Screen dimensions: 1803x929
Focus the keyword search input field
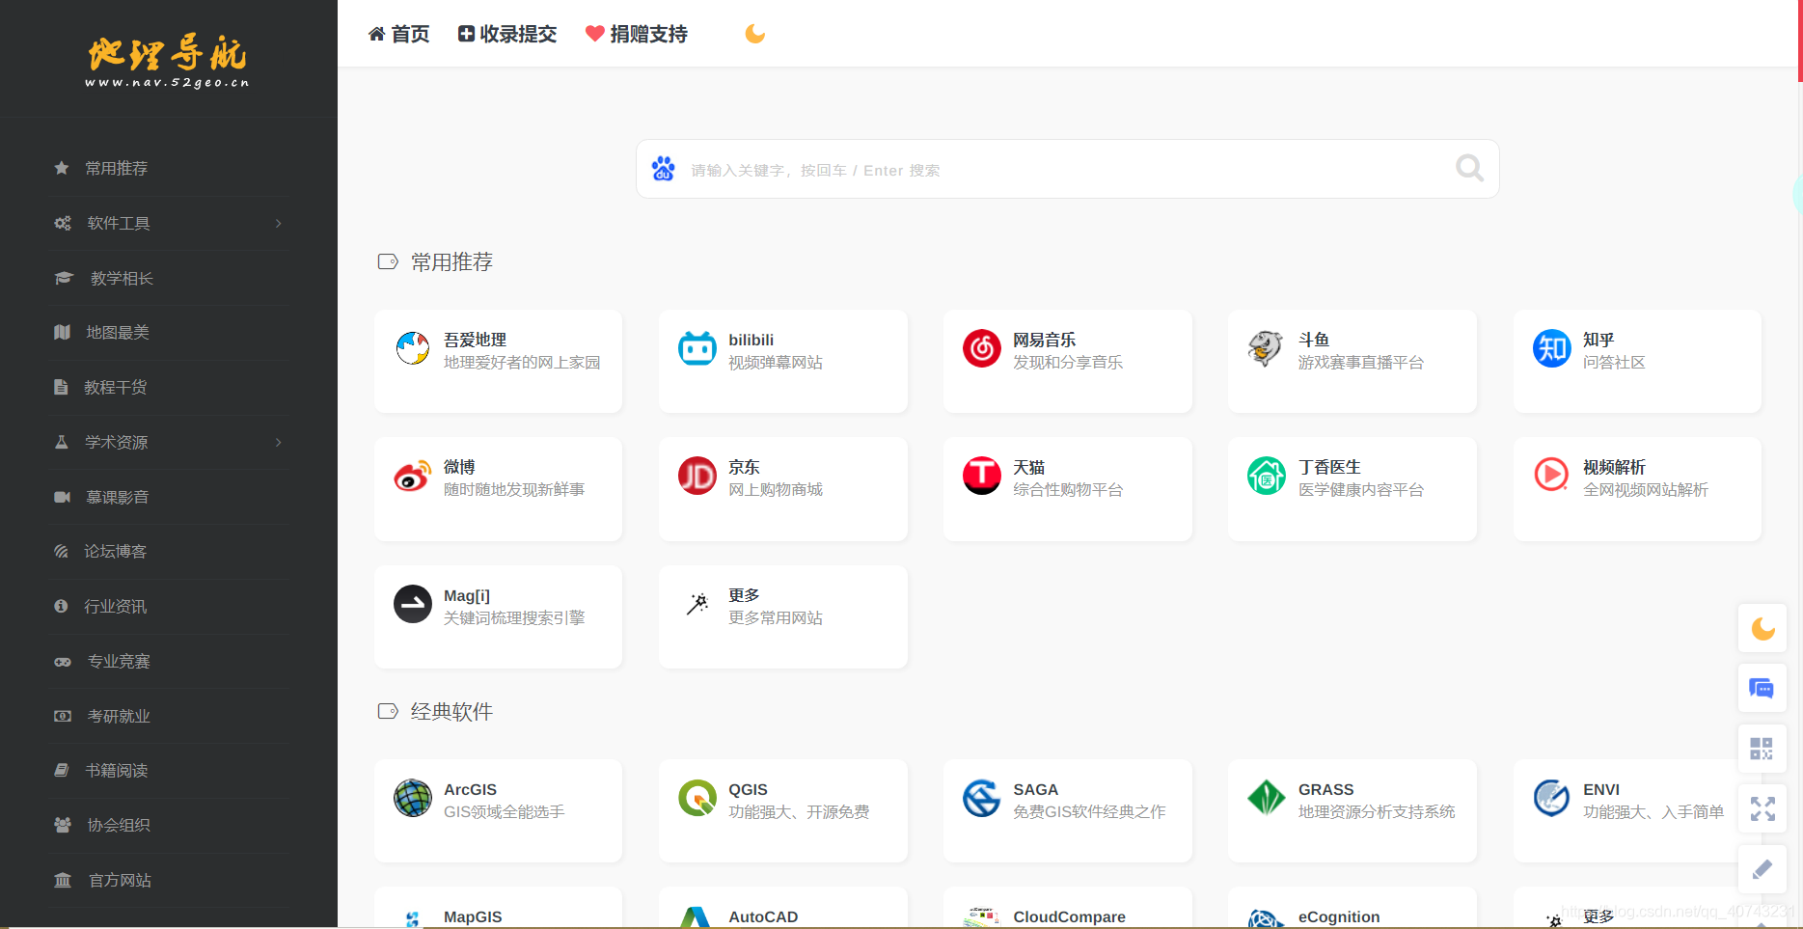pyautogui.click(x=1066, y=170)
